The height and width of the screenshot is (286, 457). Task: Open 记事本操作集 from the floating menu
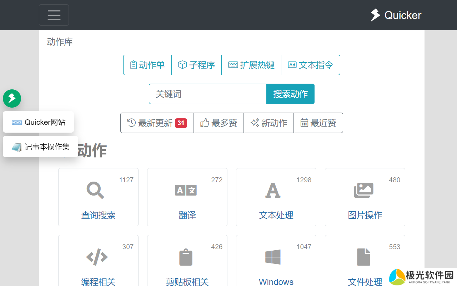41,147
